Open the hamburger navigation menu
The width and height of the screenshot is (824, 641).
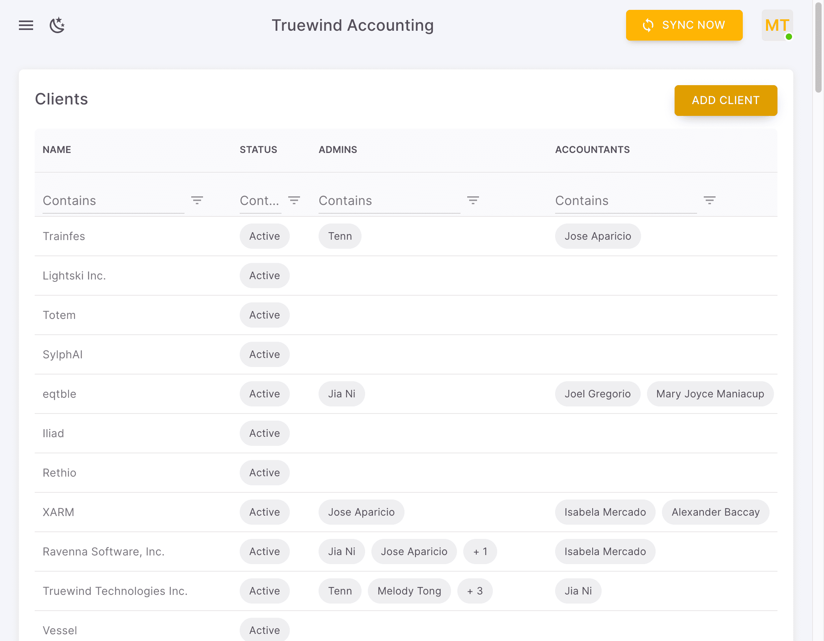(x=26, y=25)
